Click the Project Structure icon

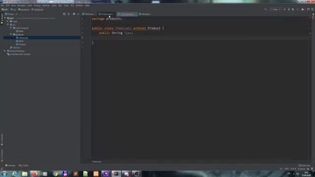pos(308,9)
